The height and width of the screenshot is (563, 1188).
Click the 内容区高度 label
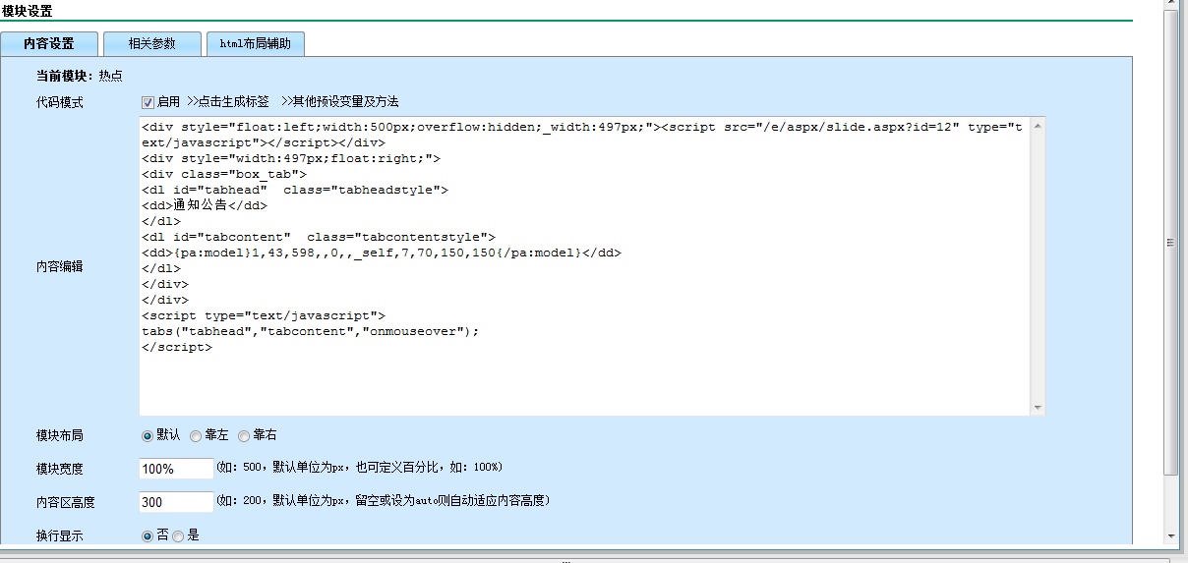click(66, 502)
